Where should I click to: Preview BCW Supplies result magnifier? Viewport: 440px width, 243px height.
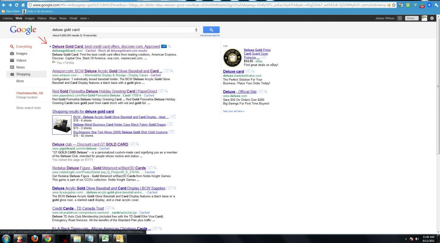[x=174, y=188]
